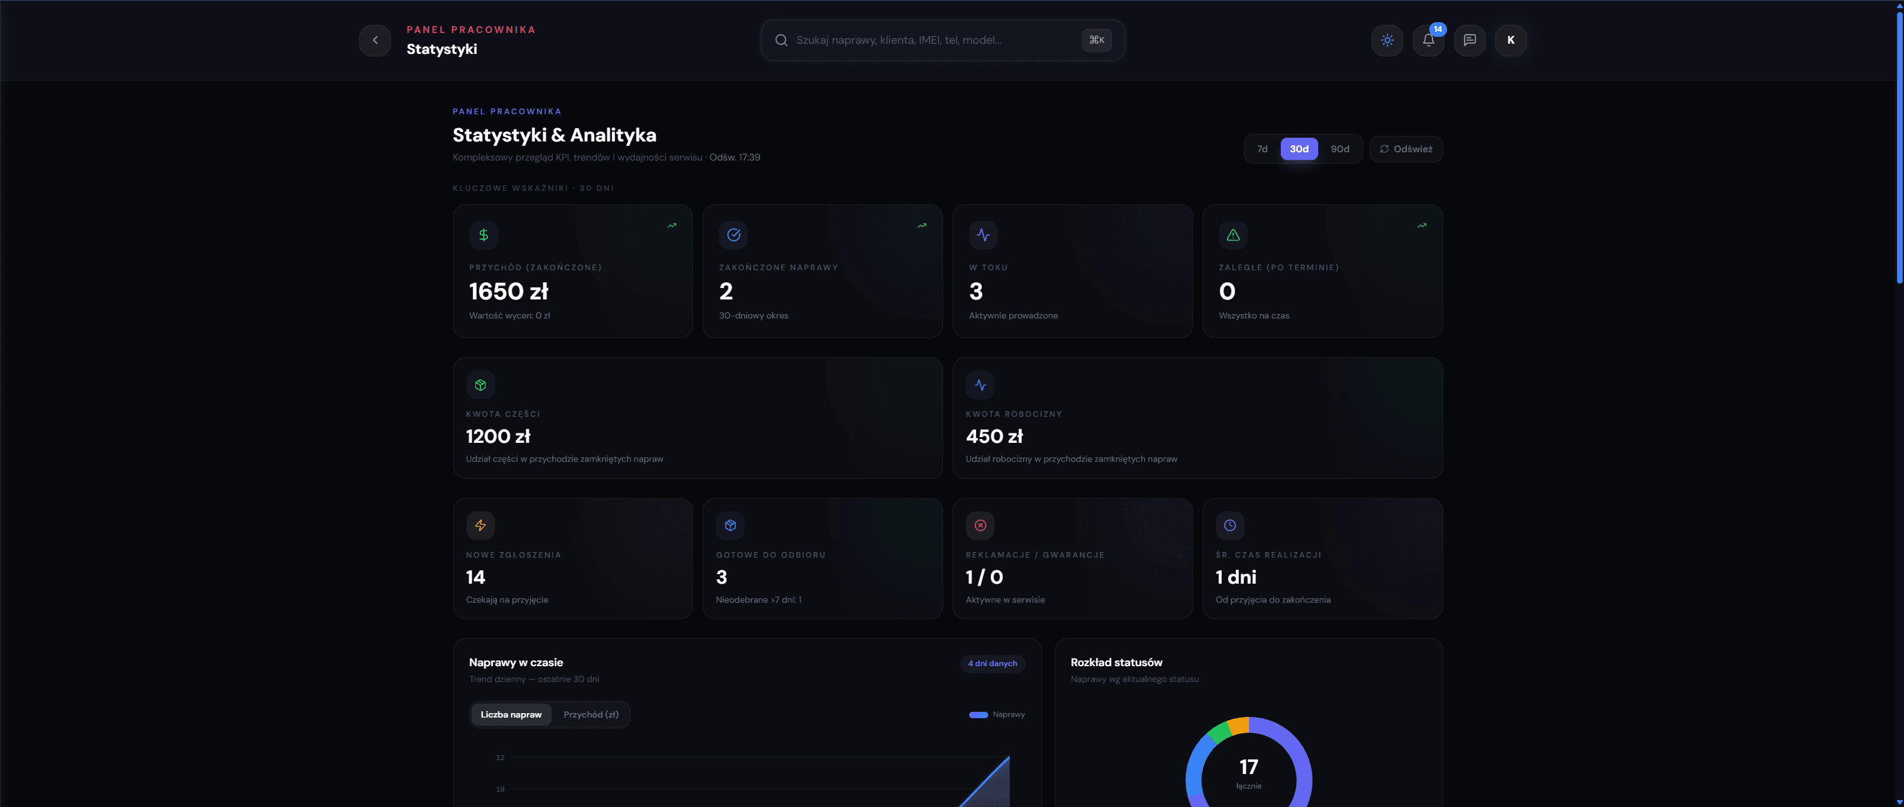The width and height of the screenshot is (1904, 807).
Task: Open the messages chat icon
Action: 1469,40
